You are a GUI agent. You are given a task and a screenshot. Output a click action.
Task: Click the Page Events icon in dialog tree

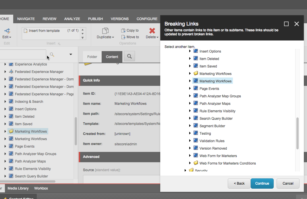(x=196, y=88)
